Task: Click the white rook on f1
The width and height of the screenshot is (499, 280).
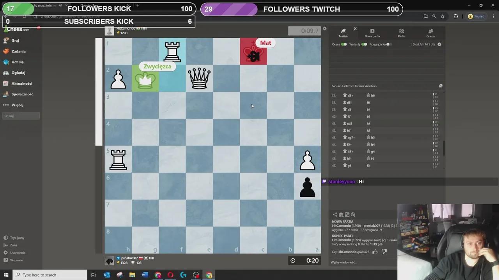Action: tap(172, 51)
